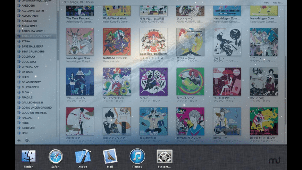Open the ワールドアパート album cover

(227, 82)
